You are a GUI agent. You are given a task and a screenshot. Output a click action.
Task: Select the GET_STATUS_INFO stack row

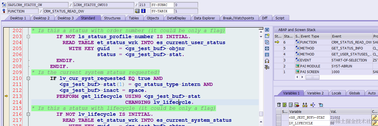click(x=326, y=48)
